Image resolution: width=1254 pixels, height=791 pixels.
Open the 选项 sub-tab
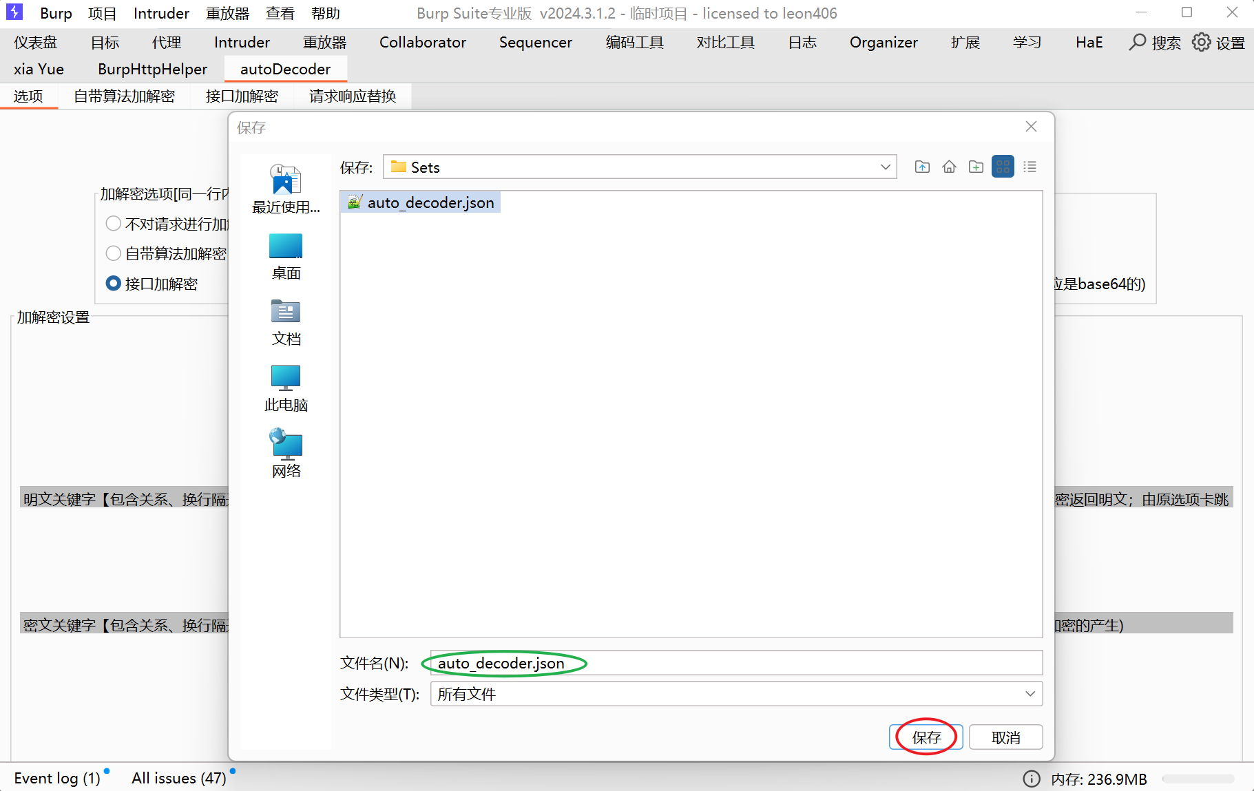point(28,96)
